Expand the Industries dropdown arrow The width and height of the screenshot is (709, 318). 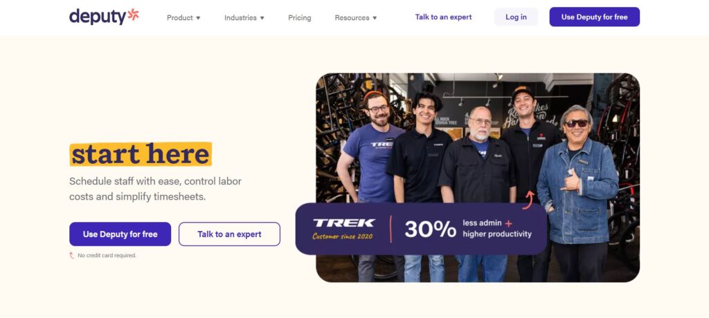point(262,18)
